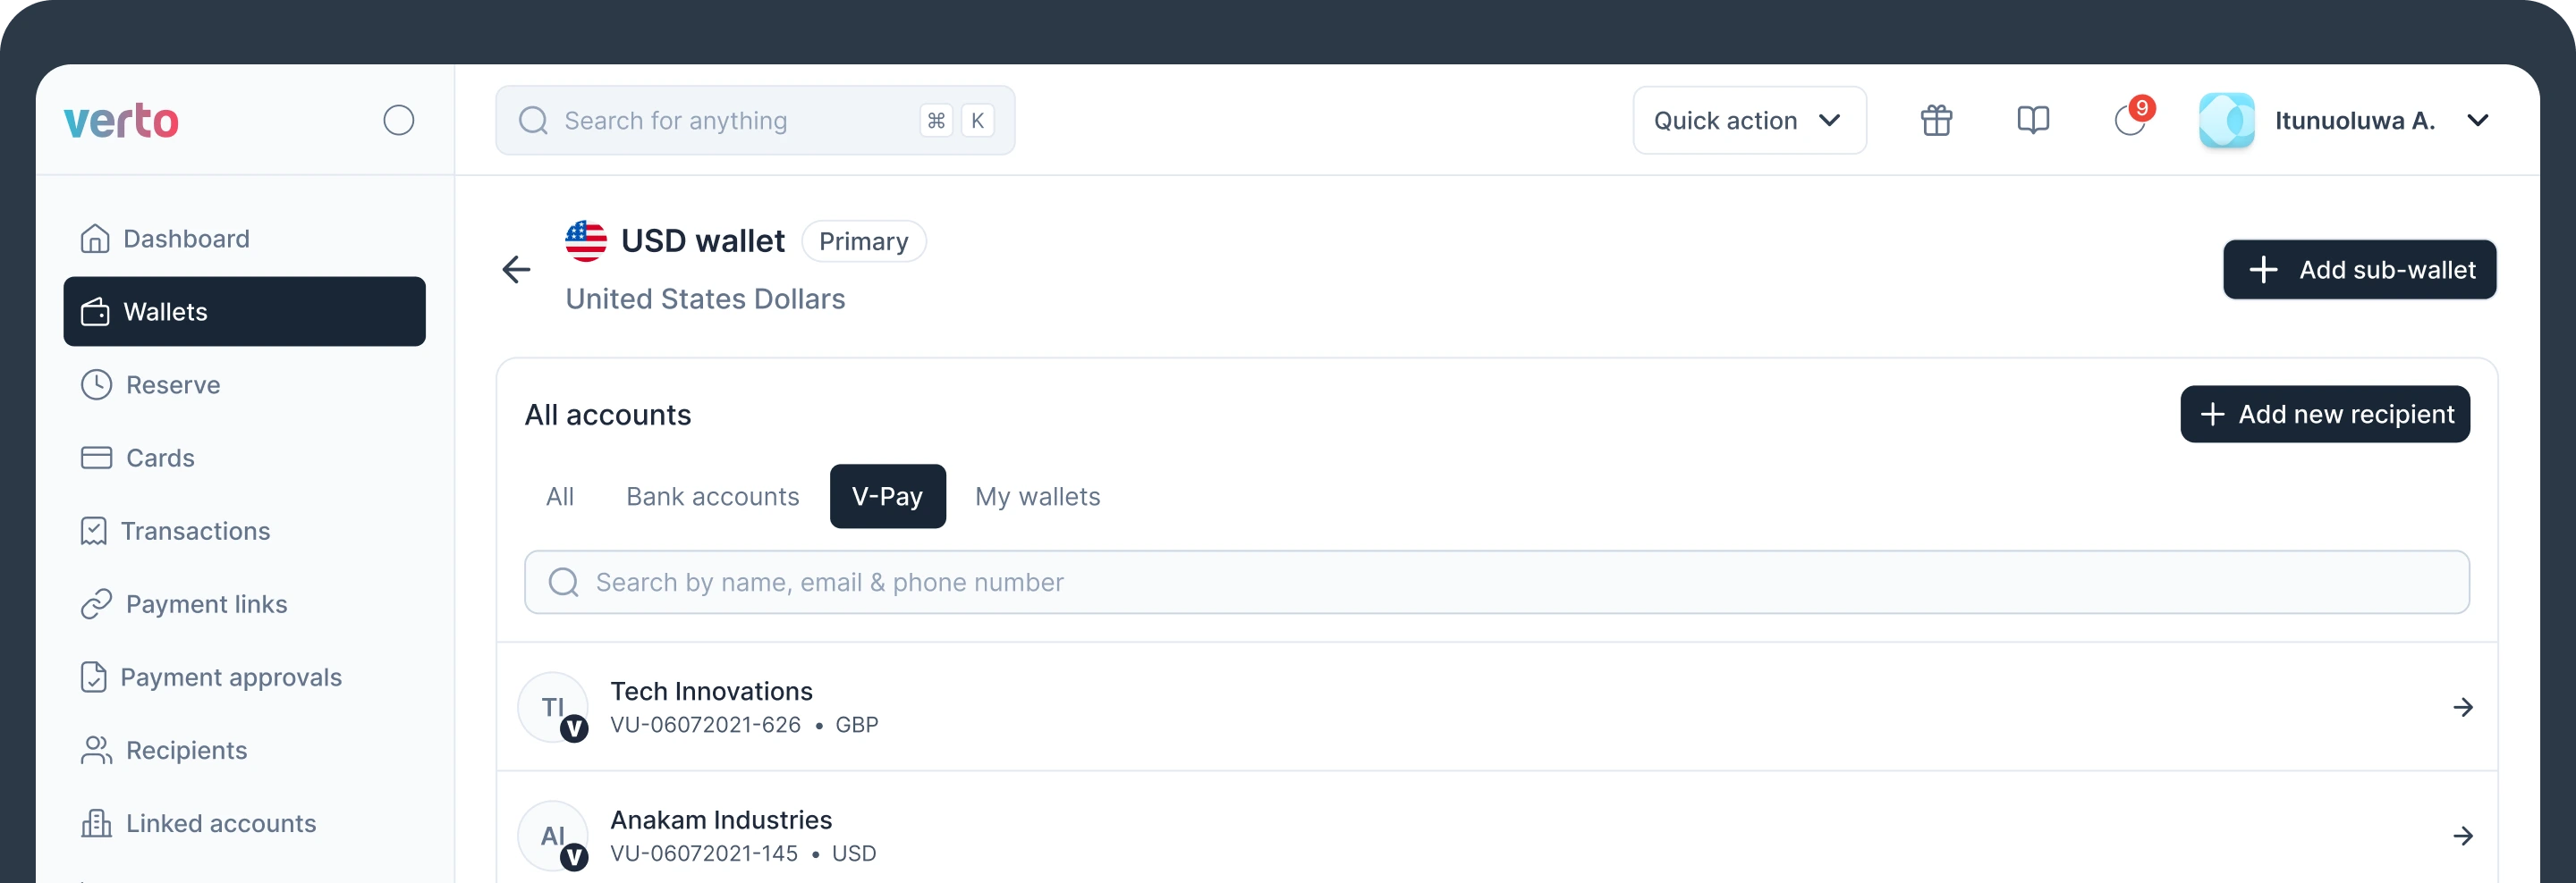Screen dimensions: 2576x883
Task: Open Payment approvals in the sidebar
Action: pos(244,677)
